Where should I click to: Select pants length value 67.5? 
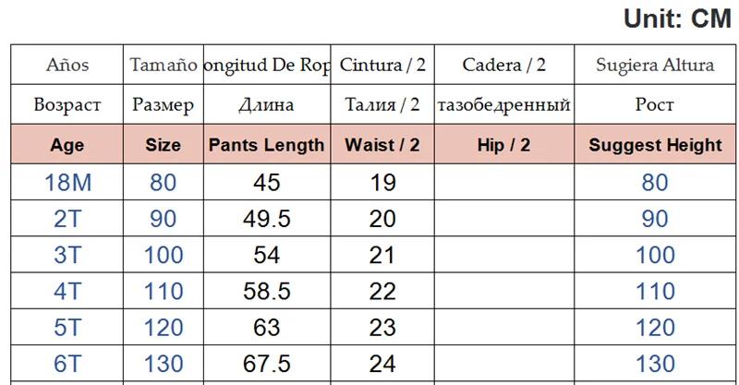[267, 364]
